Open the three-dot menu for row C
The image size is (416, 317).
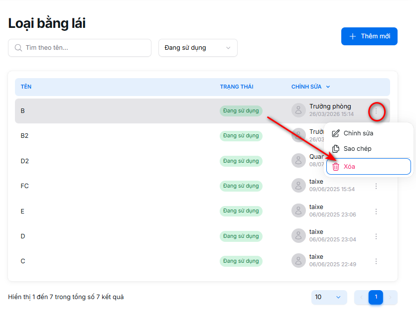(376, 261)
